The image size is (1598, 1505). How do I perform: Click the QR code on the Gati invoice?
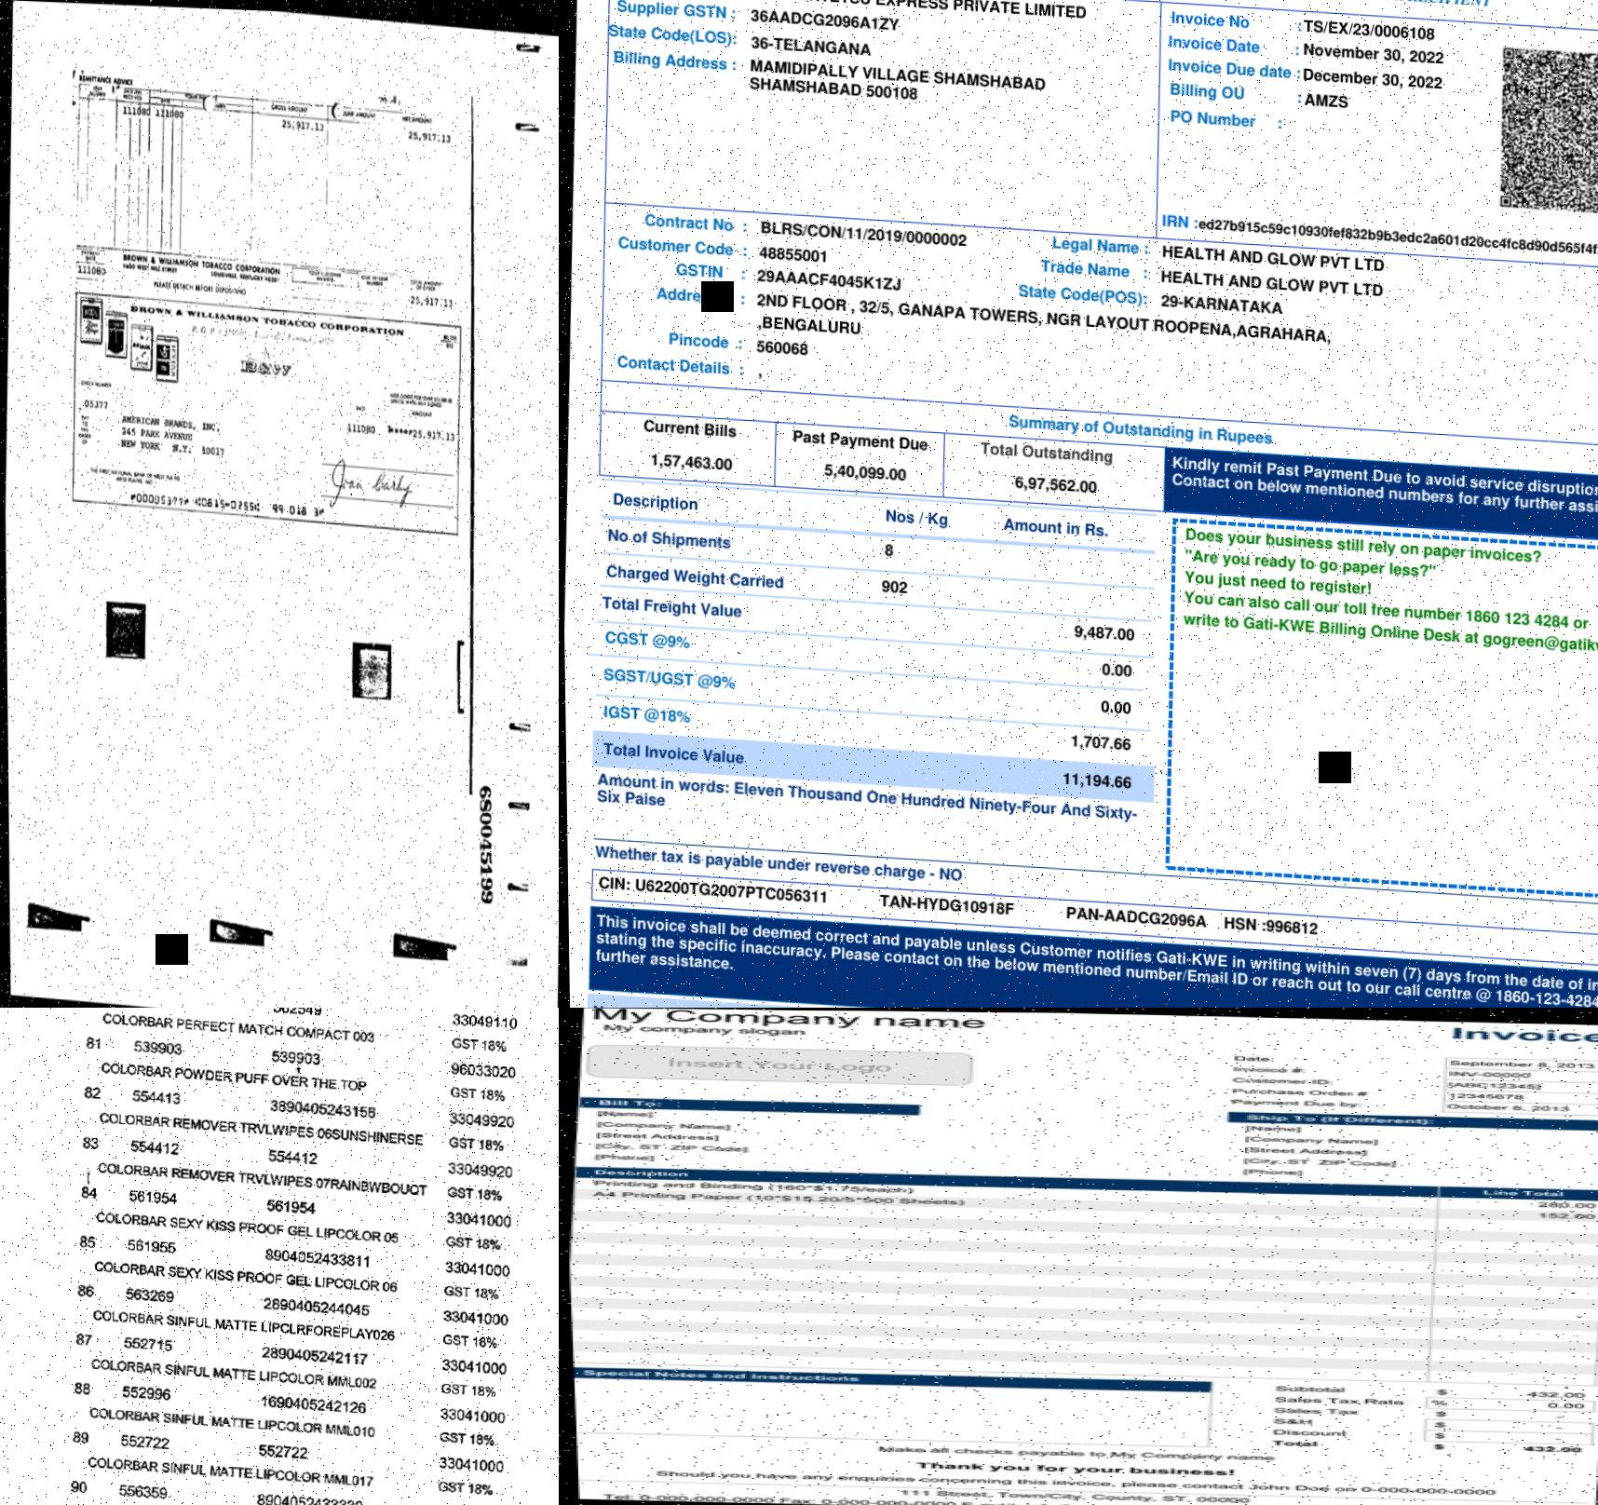pos(1550,129)
